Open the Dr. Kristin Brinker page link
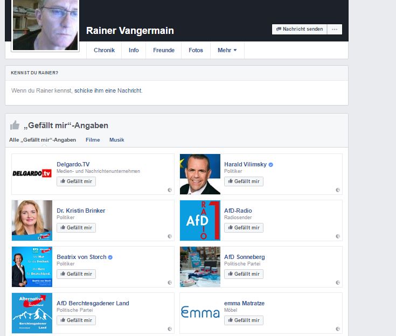The image size is (396, 336). coord(81,211)
